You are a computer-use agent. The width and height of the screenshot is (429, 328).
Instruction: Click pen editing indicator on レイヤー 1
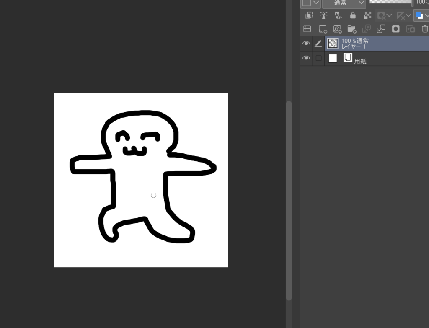[x=318, y=43]
